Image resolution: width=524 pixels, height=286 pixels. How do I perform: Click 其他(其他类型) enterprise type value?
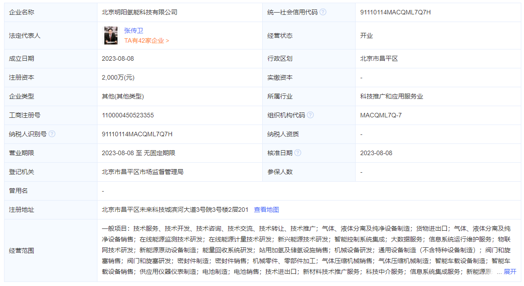[123, 96]
